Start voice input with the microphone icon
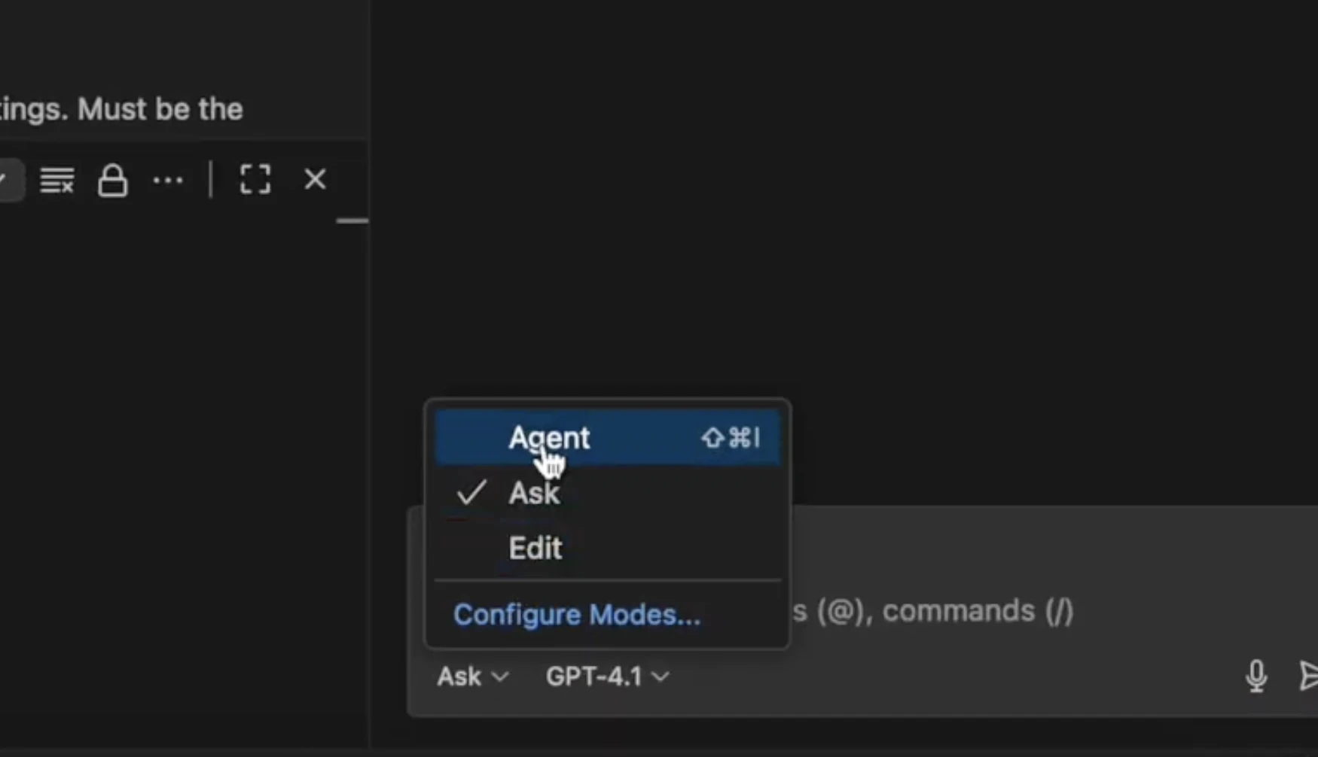1318x757 pixels. (x=1255, y=676)
